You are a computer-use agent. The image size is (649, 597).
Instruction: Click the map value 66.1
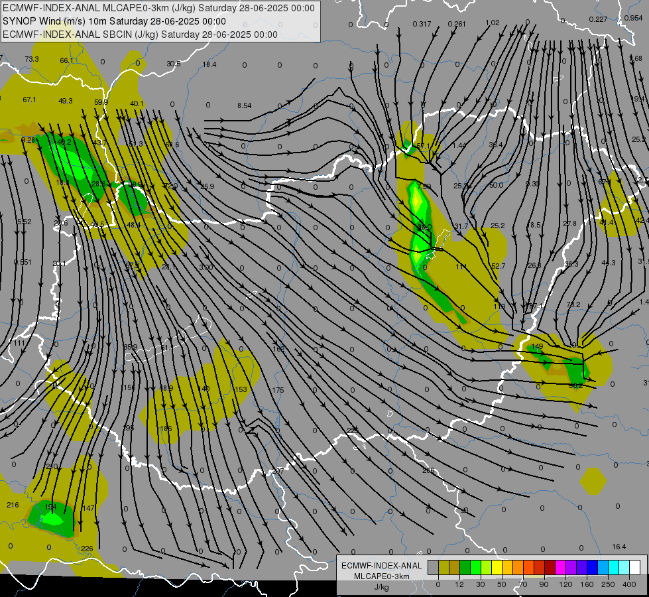[67, 60]
